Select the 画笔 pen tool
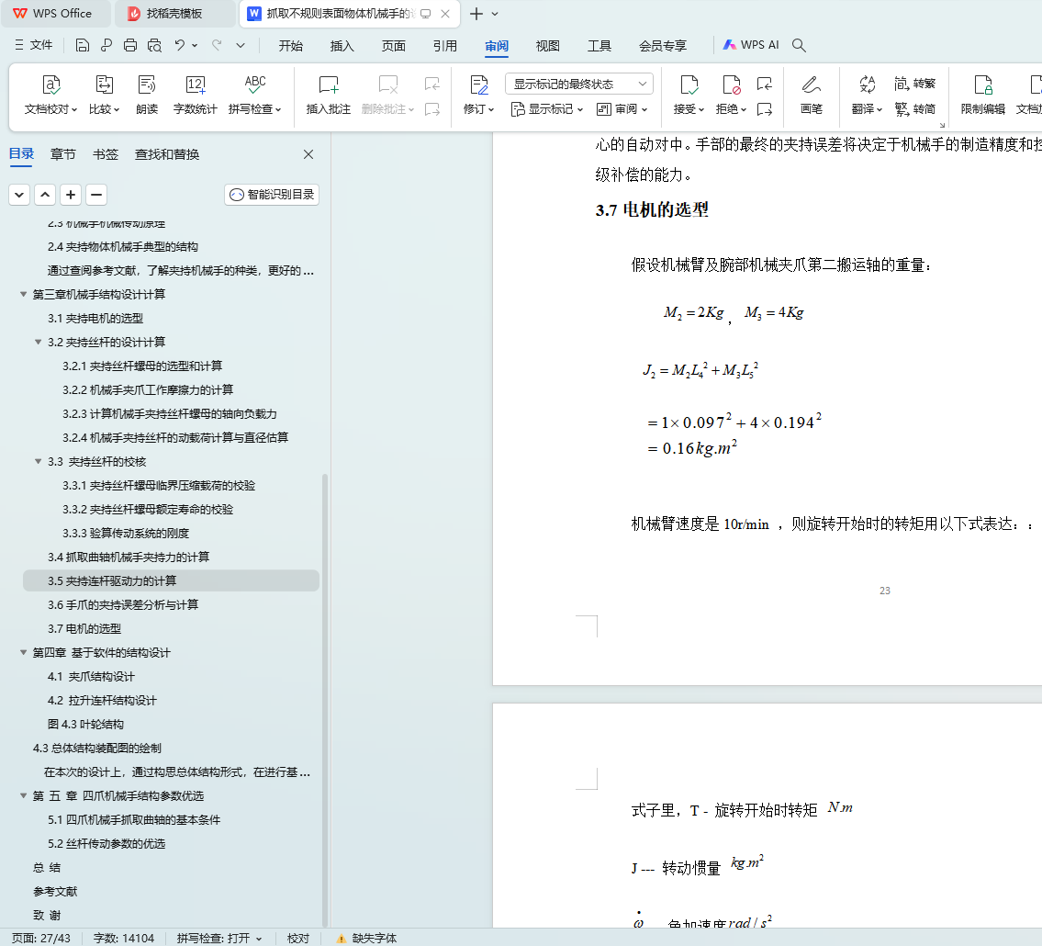The width and height of the screenshot is (1042, 946). pos(812,95)
